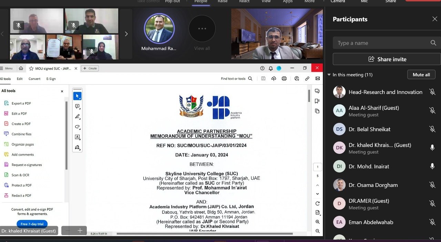The height and width of the screenshot is (242, 441).
Task: Open the fit page display options
Action: (318, 213)
